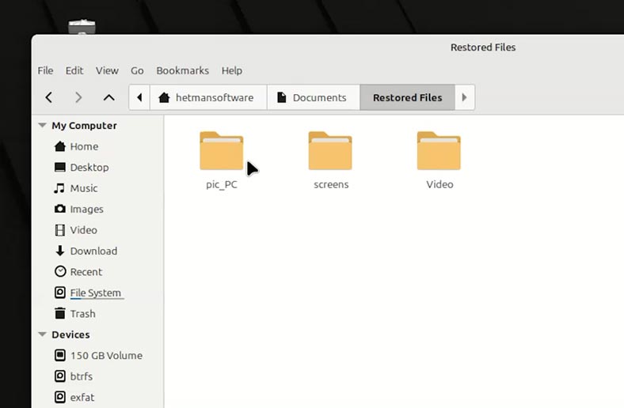
Task: Open File System in the sidebar
Action: point(95,293)
